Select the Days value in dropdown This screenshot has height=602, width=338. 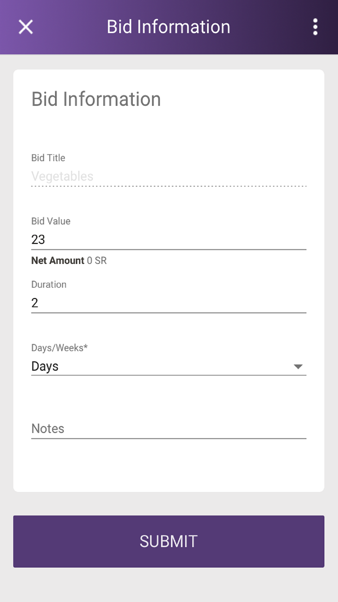pyautogui.click(x=45, y=366)
